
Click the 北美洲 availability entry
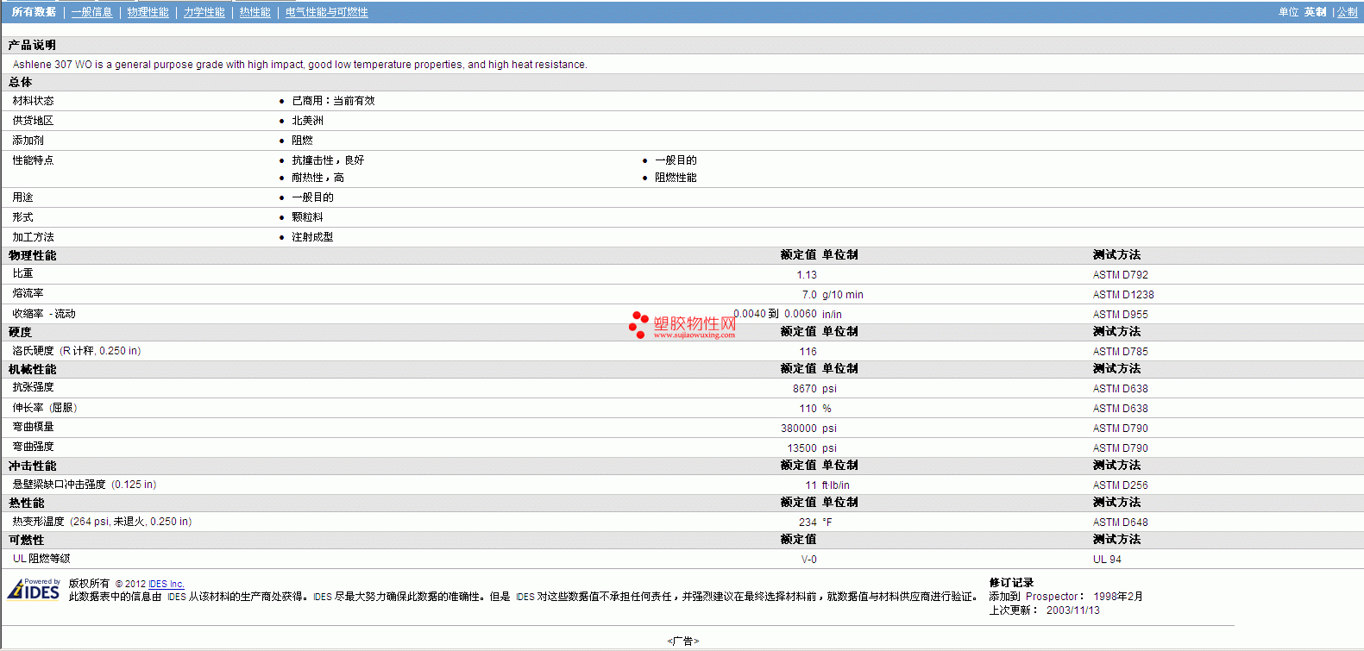coord(307,121)
